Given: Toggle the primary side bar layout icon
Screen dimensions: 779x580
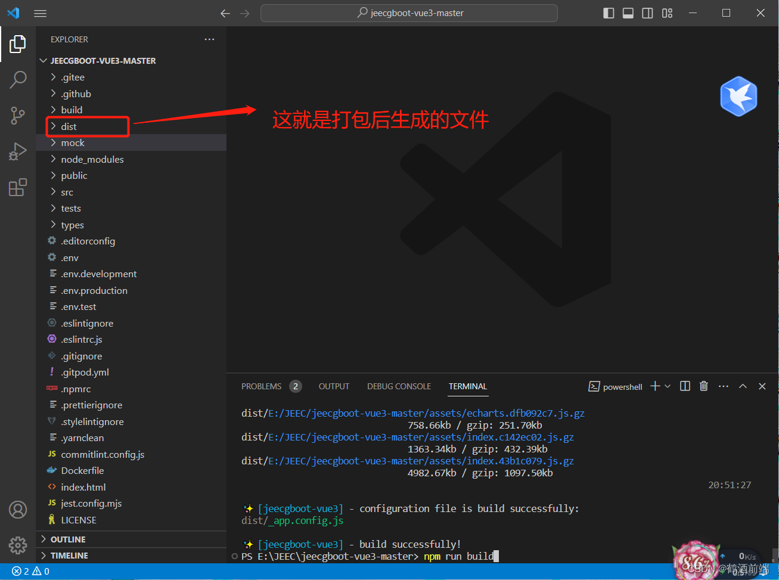Looking at the screenshot, I should point(609,13).
